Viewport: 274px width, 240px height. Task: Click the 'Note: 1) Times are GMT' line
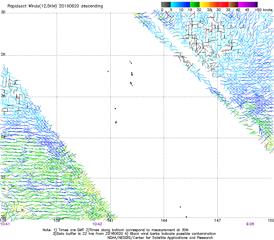tap(116, 230)
